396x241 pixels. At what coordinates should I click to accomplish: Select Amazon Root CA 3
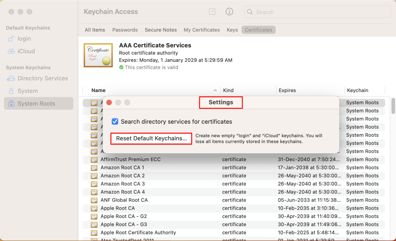[x=234, y=184]
